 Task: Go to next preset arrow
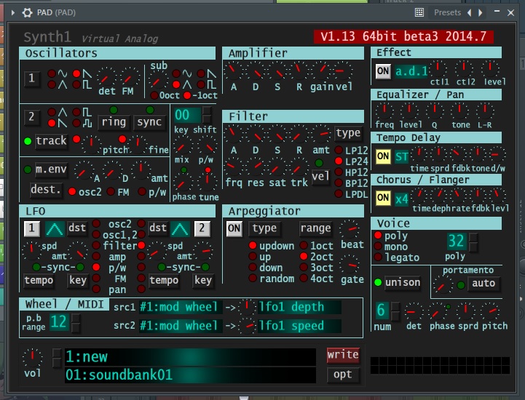[x=481, y=12]
